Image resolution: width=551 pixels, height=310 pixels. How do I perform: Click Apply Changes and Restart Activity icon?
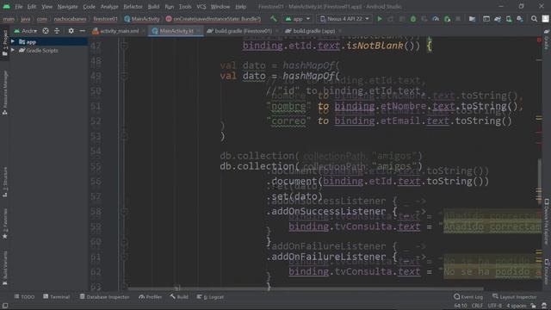point(391,19)
